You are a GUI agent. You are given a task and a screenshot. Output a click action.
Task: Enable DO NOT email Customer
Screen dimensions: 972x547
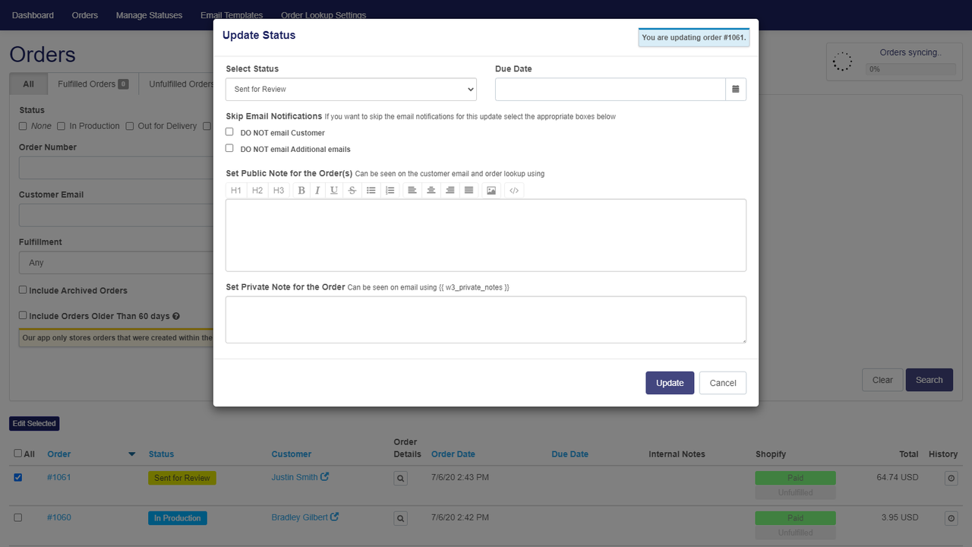point(229,132)
